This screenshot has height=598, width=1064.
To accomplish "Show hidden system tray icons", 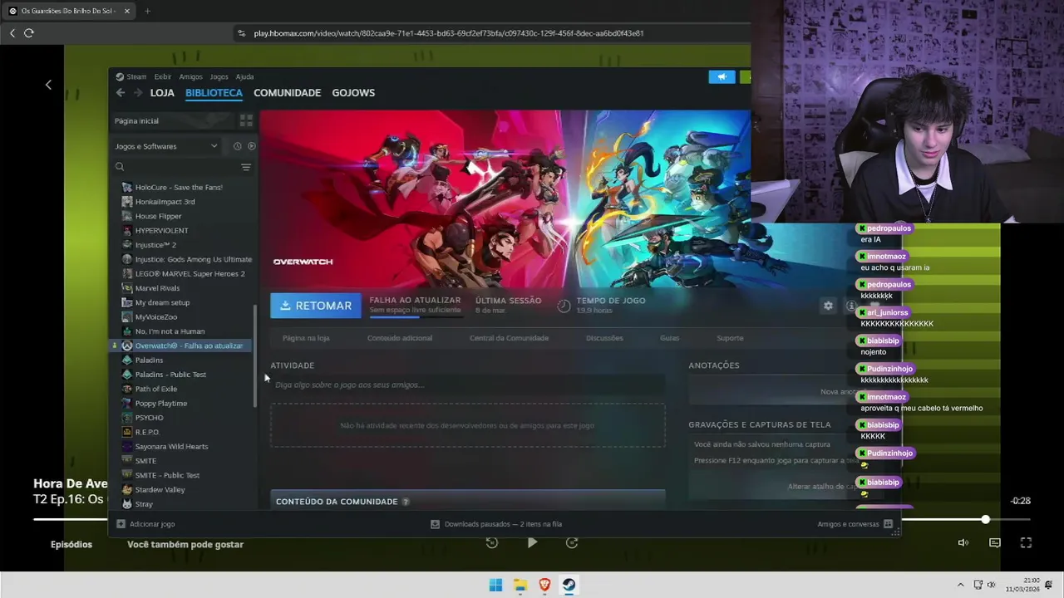I will click(960, 585).
